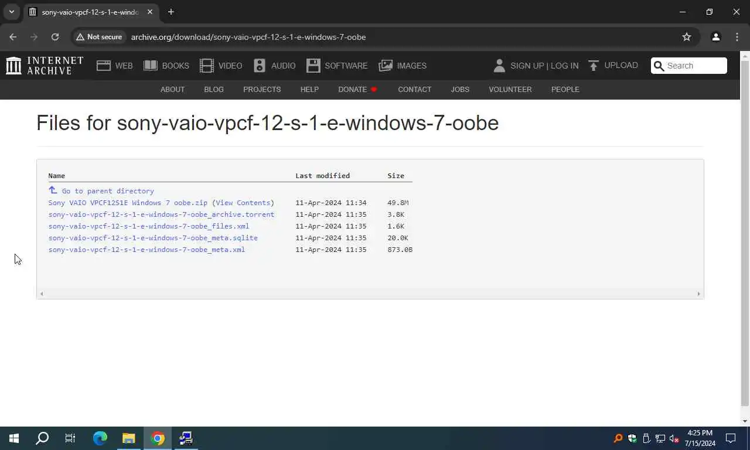Open File Explorer from the taskbar
Screen dimensions: 750x450
[128, 438]
